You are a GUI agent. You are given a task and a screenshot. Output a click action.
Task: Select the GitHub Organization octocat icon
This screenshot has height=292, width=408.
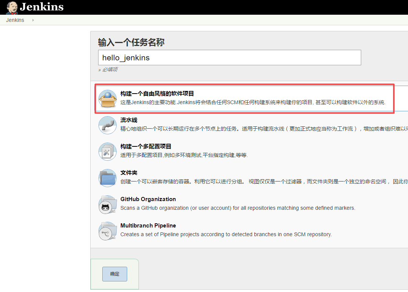click(x=108, y=204)
